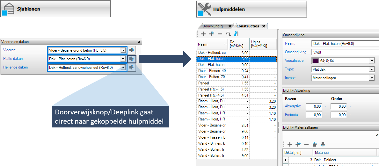The image size is (379, 166).
Task: Move material layer down with the arrow icon
Action: point(323,144)
